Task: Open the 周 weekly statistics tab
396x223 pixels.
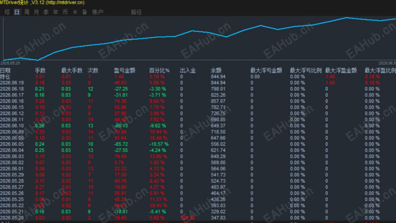Action: point(27,12)
